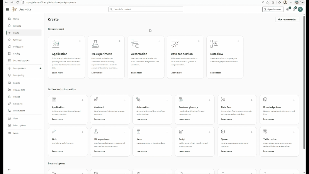Click the Qlik logo beside Analytics
Viewport: 309px width, 174px height.
click(14, 9)
